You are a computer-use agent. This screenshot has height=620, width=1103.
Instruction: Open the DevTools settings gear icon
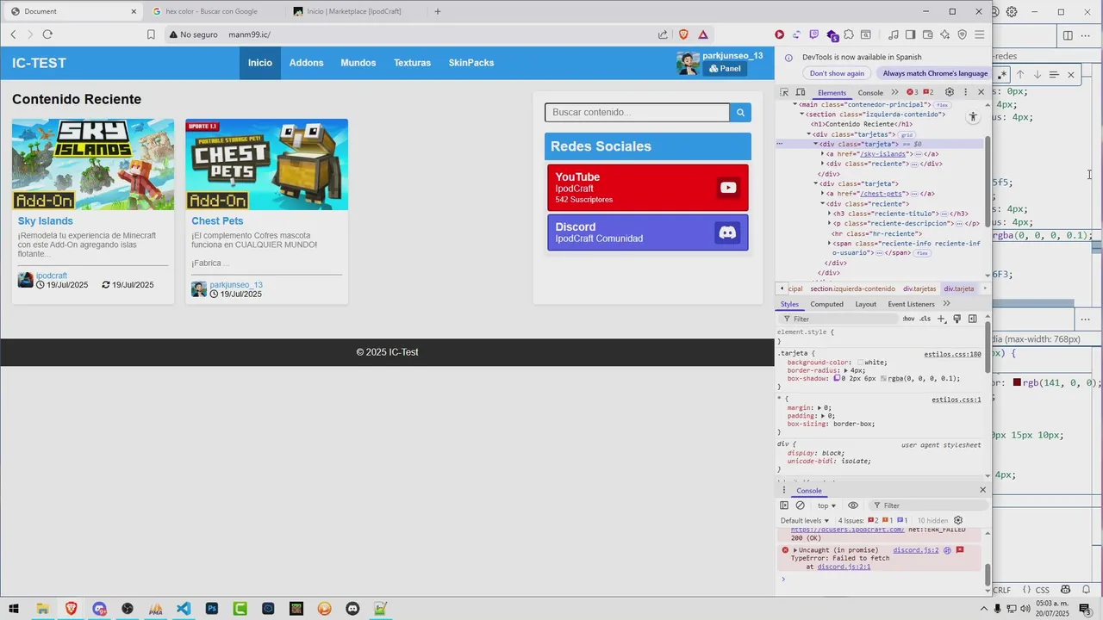pos(950,92)
